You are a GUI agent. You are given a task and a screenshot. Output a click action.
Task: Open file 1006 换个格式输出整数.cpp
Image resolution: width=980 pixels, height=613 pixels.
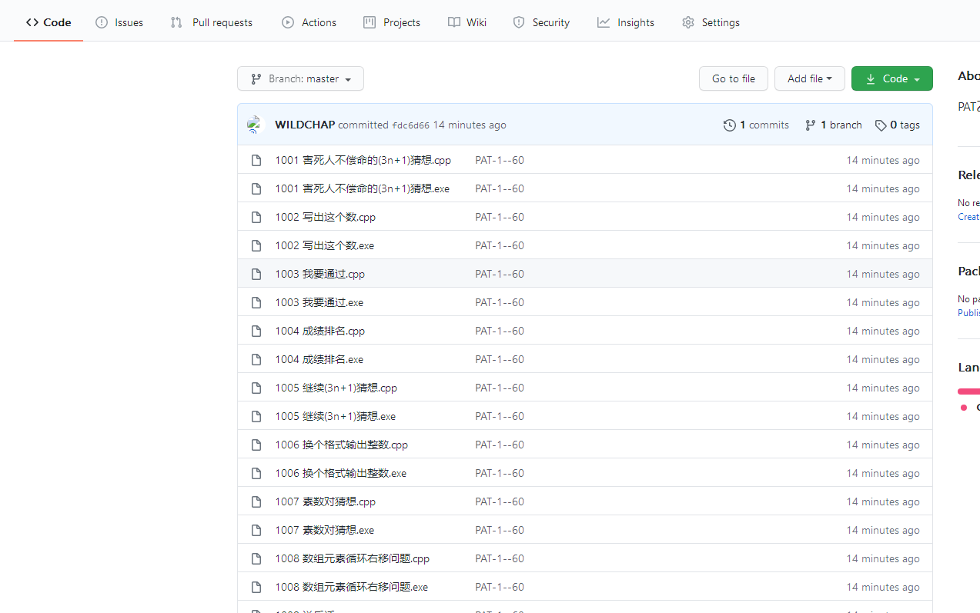[x=341, y=445]
